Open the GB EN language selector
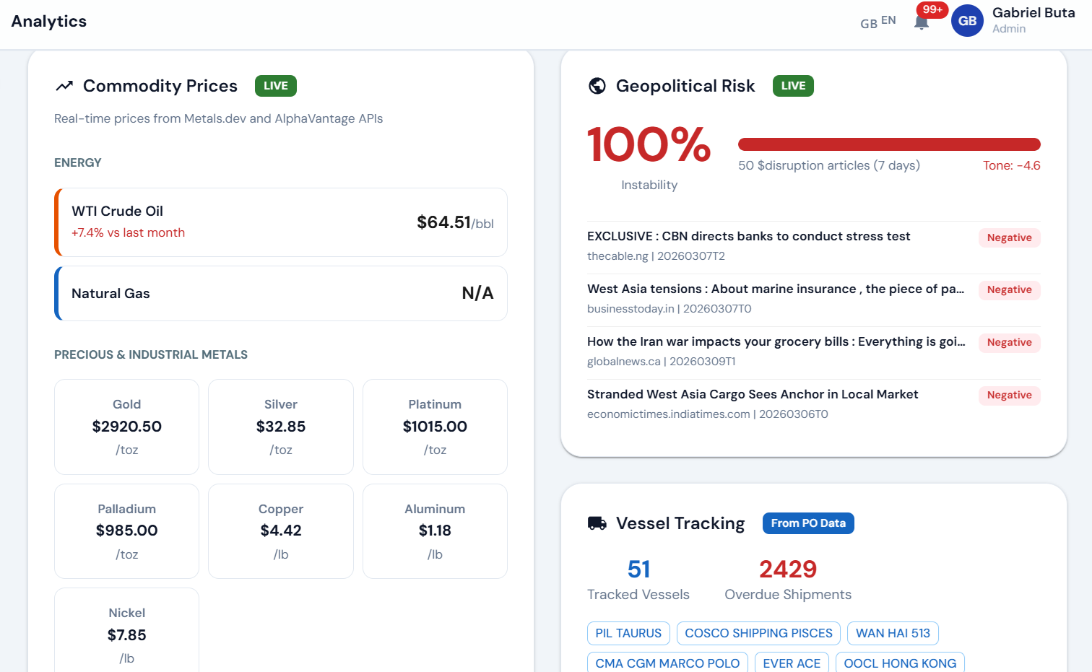The height and width of the screenshot is (672, 1092). 877,22
